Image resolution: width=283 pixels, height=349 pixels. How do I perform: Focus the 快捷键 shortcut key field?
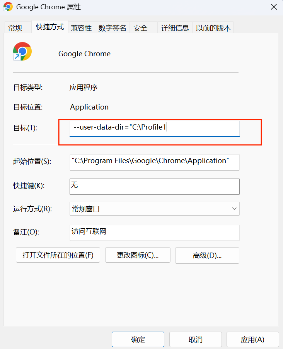click(x=154, y=187)
